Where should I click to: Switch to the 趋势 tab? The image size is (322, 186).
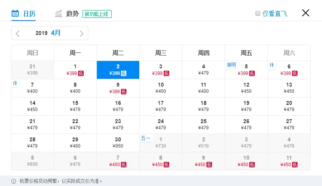click(72, 14)
